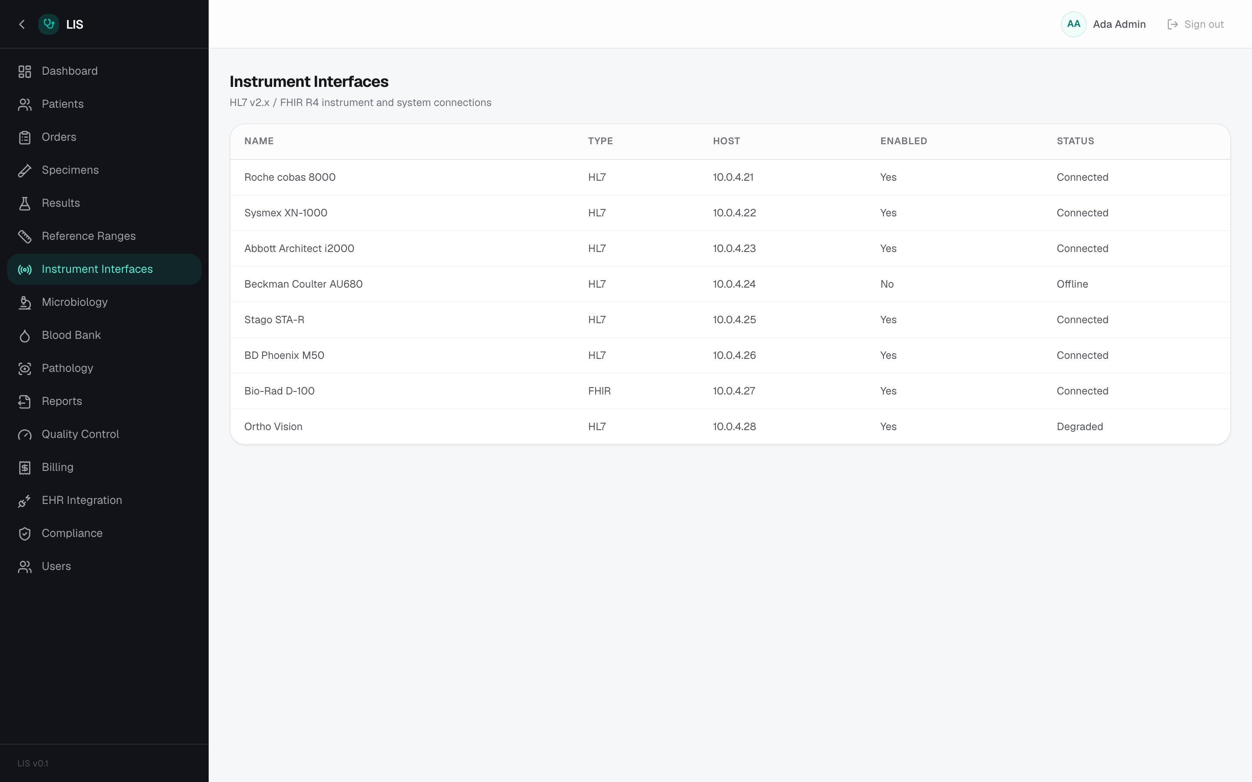1252x782 pixels.
Task: Open the Compliance section
Action: pos(104,534)
